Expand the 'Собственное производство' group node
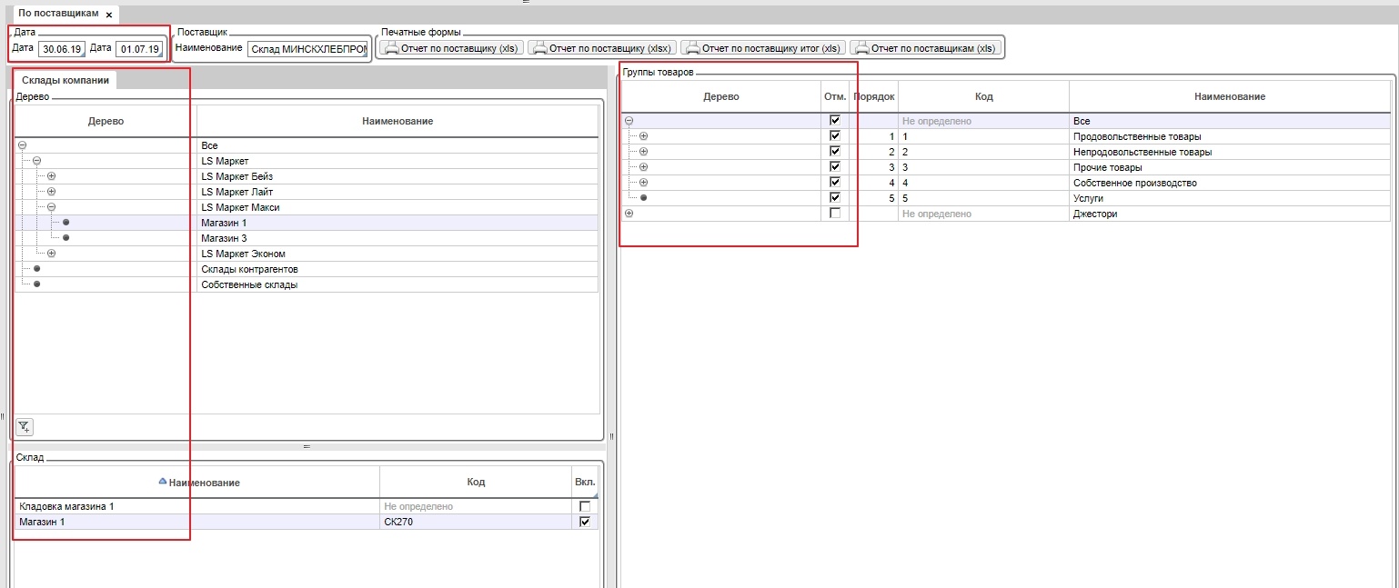1399x588 pixels. click(x=643, y=183)
